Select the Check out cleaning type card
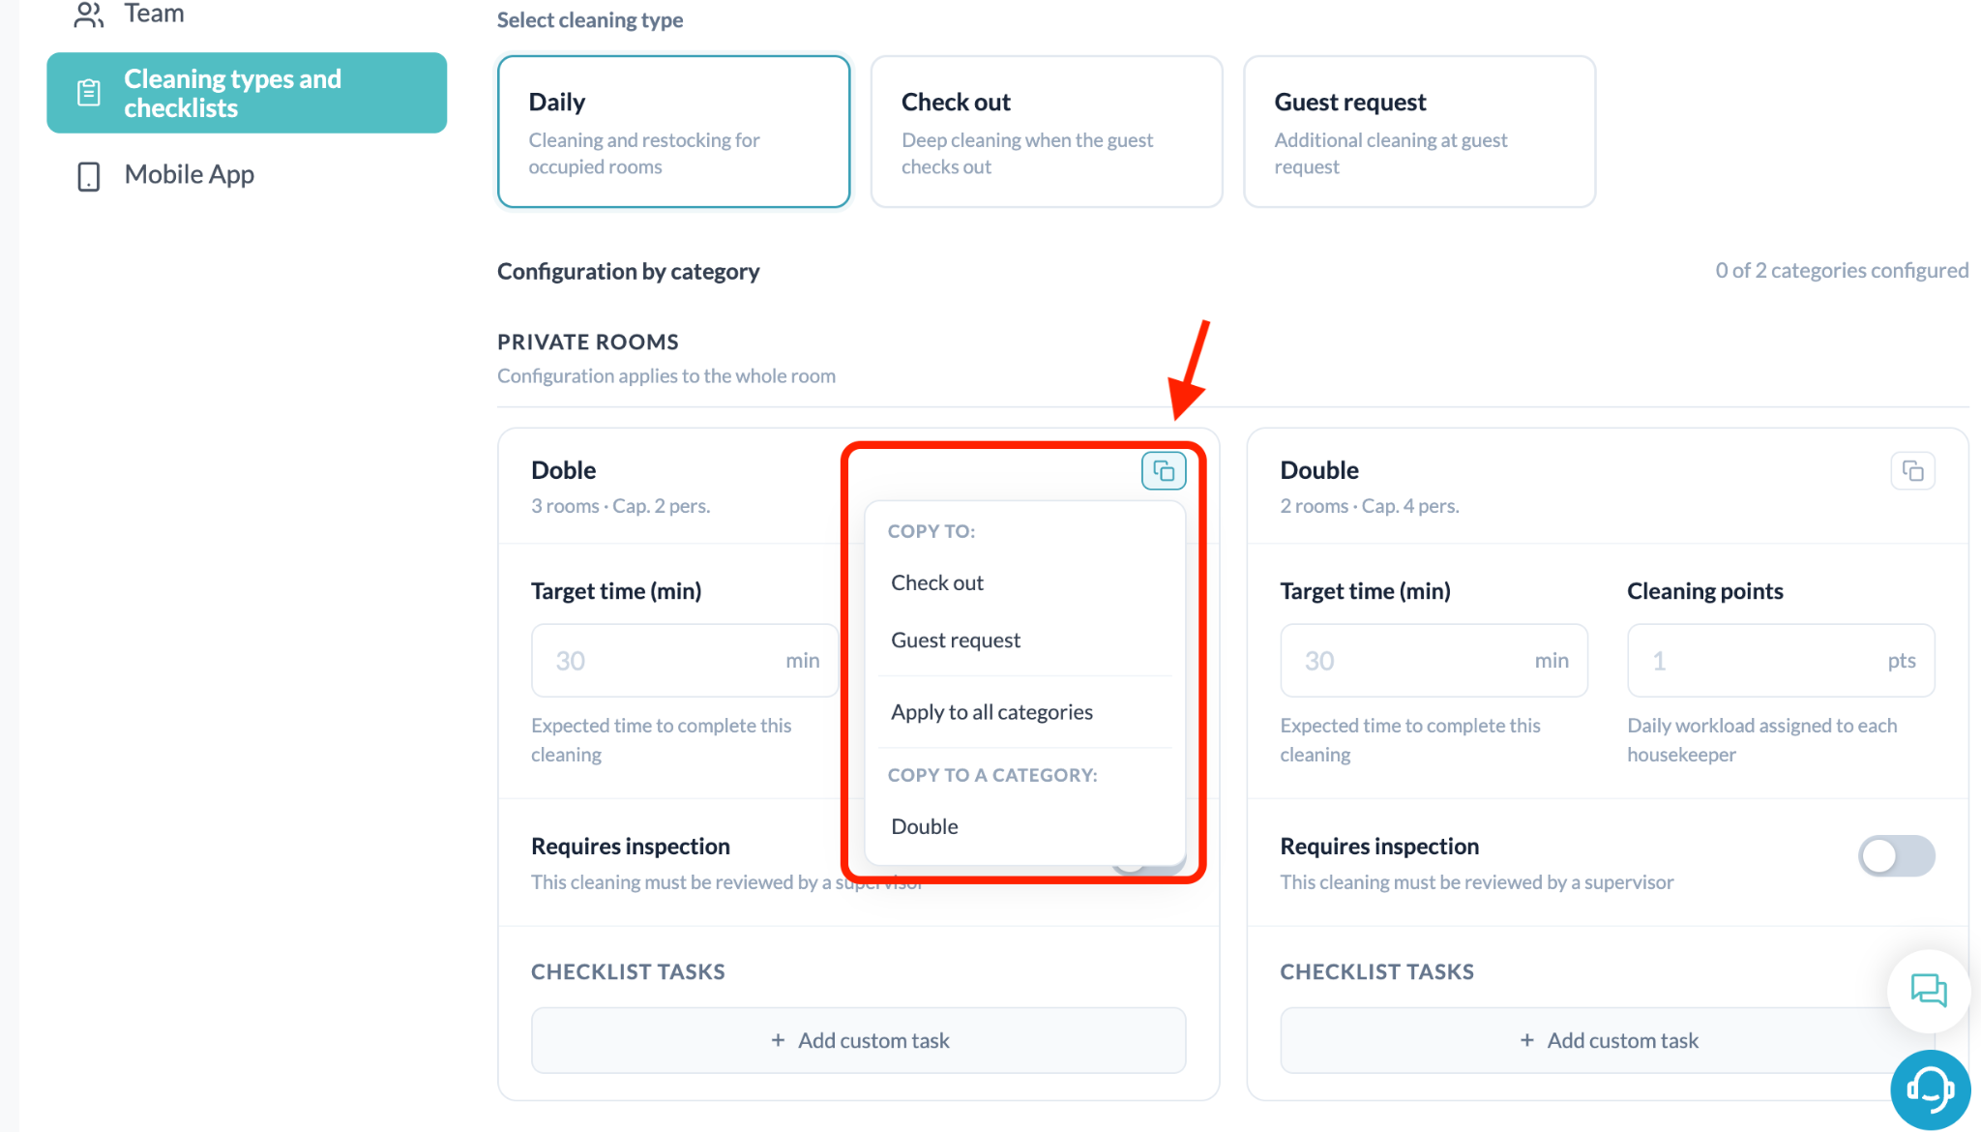Screen dimensions: 1981x1132 1047,132
